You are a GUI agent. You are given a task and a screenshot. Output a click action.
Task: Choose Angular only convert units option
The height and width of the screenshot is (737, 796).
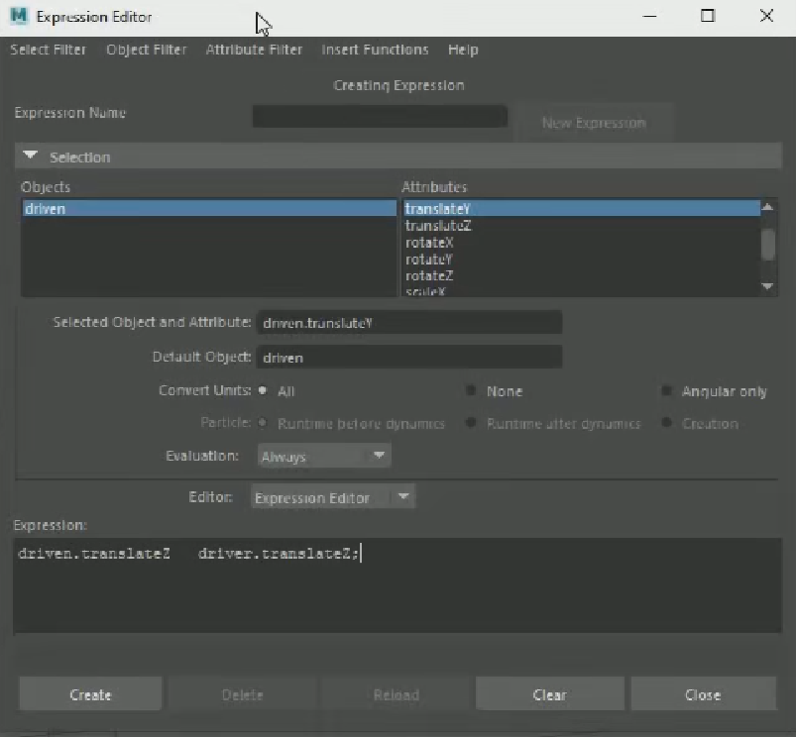tap(668, 391)
